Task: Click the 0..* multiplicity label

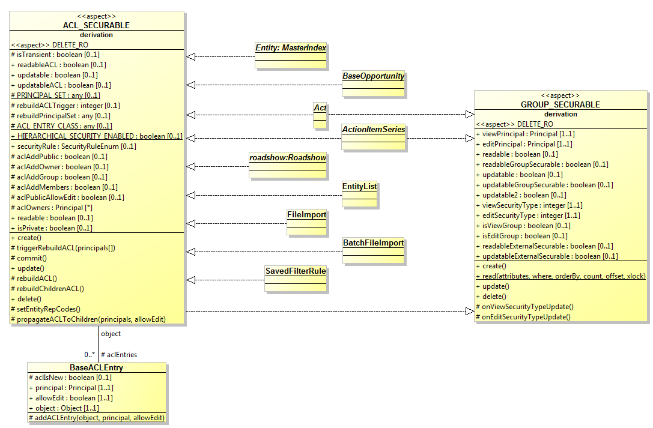Action: [x=90, y=354]
